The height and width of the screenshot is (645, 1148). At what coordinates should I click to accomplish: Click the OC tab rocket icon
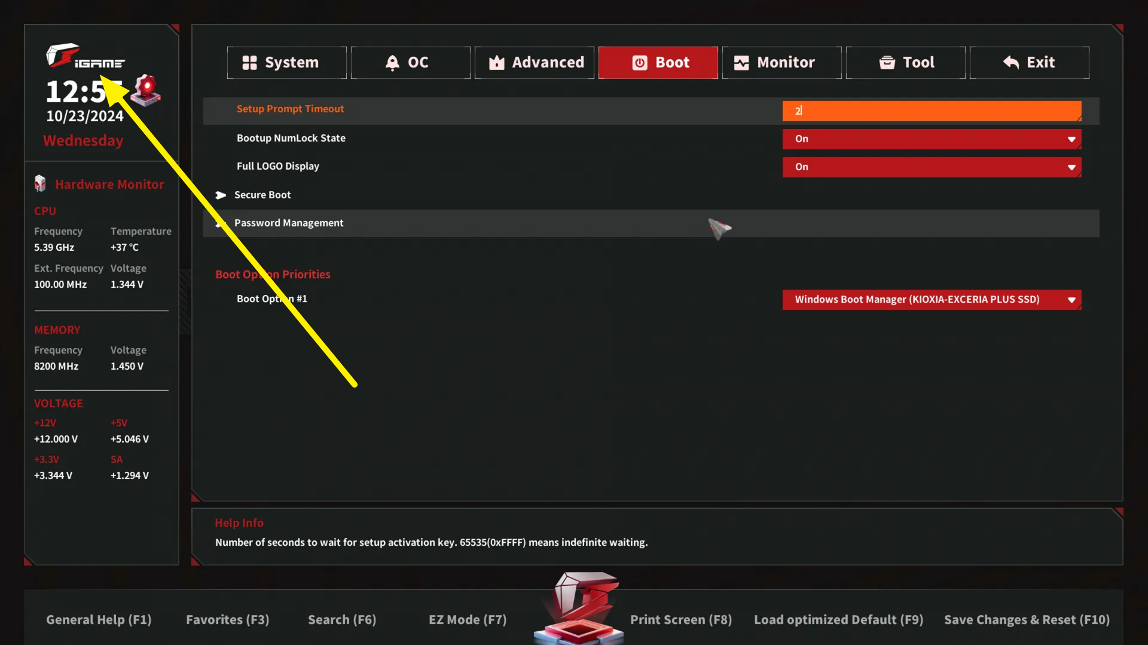pos(392,63)
